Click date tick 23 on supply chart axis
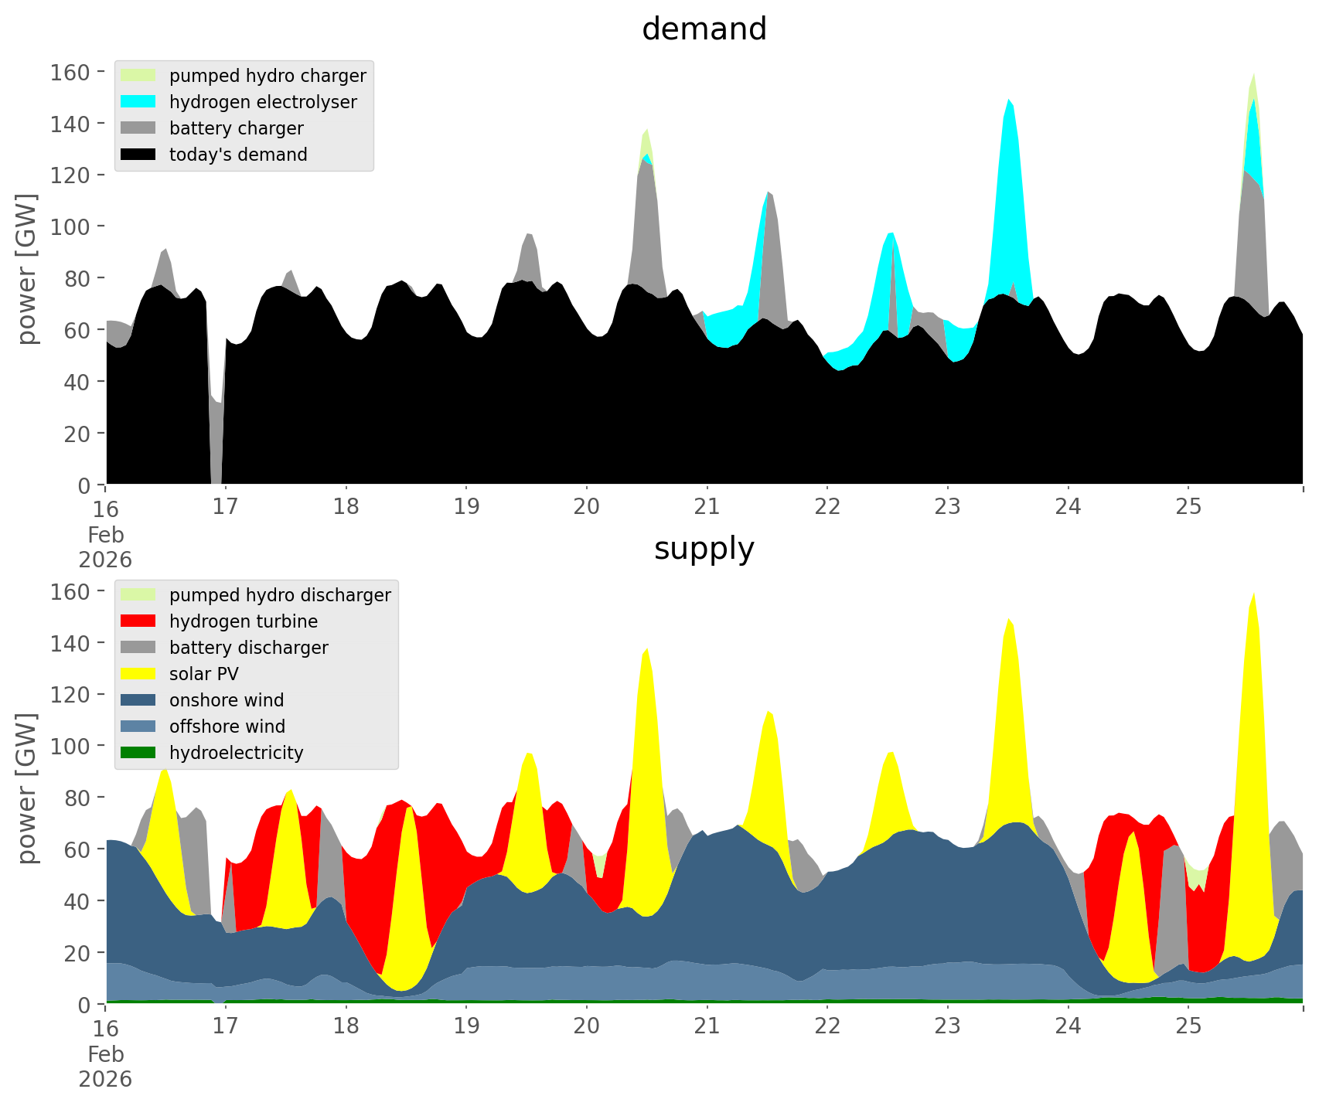 pos(947,1027)
